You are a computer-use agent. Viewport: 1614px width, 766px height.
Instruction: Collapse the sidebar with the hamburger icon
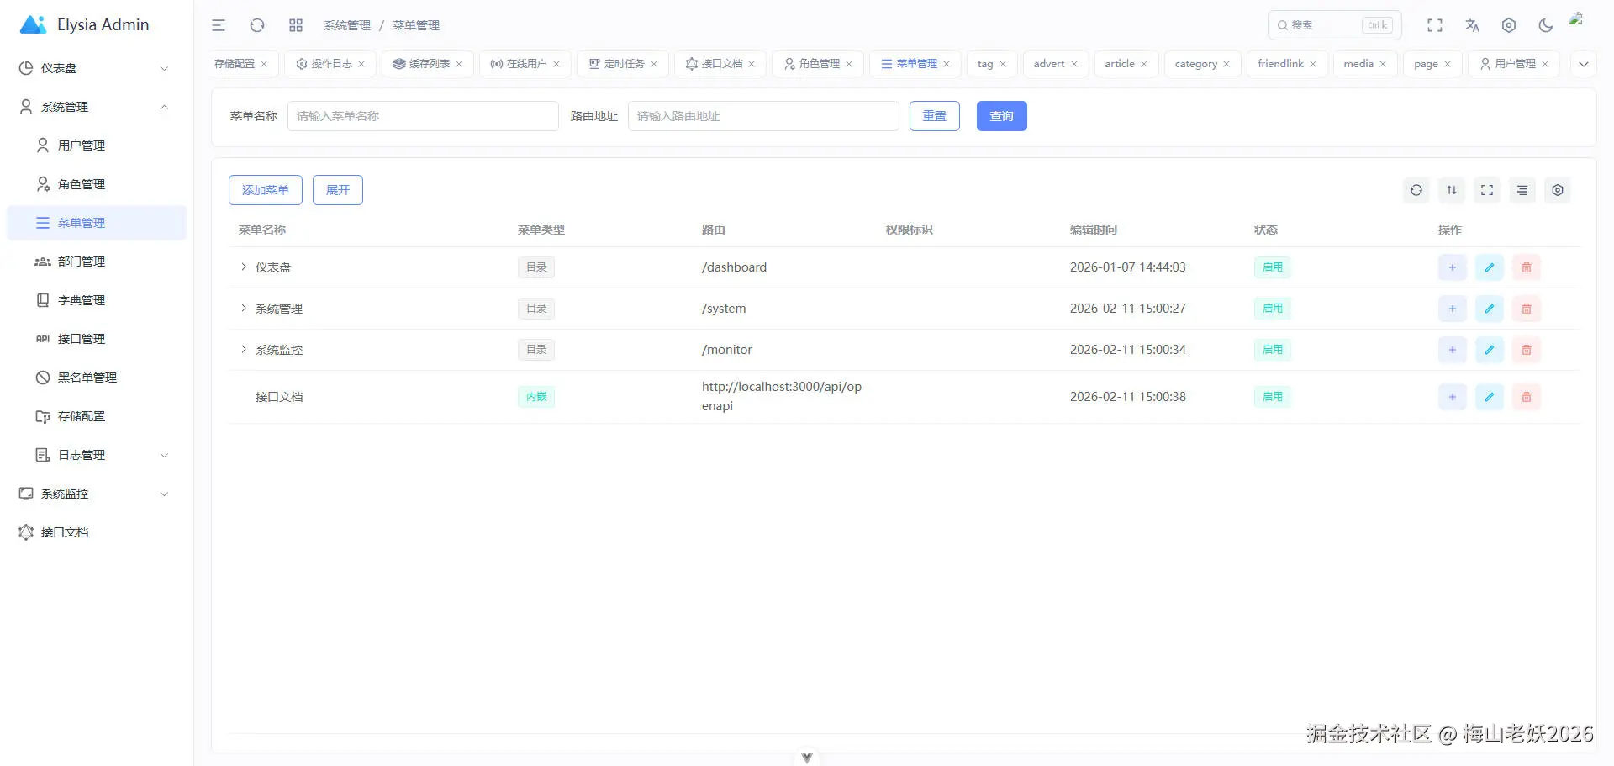point(219,25)
